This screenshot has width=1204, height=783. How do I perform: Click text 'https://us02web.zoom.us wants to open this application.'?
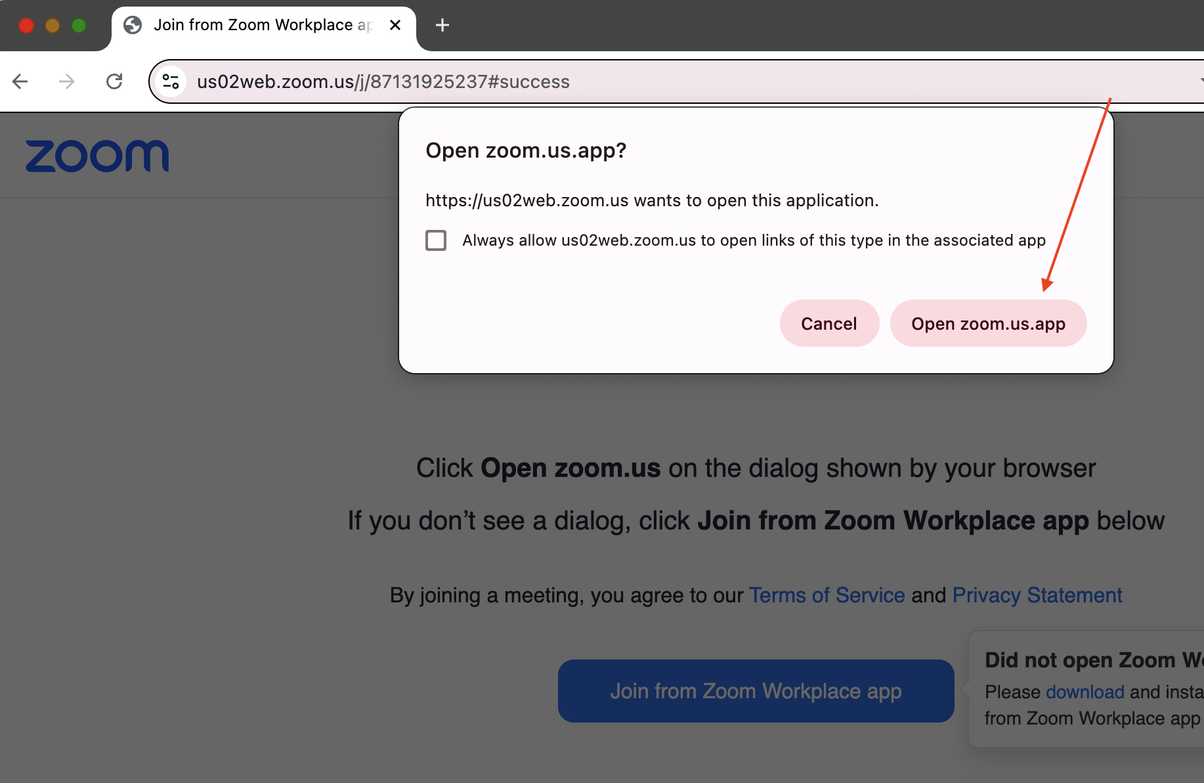click(x=652, y=200)
